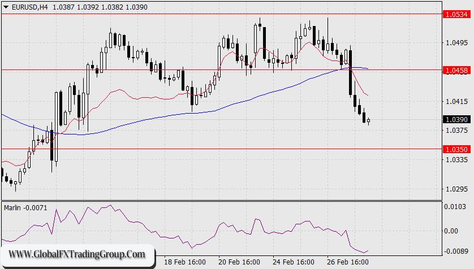Screen dimensions: 474x269
Task: Click the -0.0089 oscillator scale value
Action: coord(456,251)
